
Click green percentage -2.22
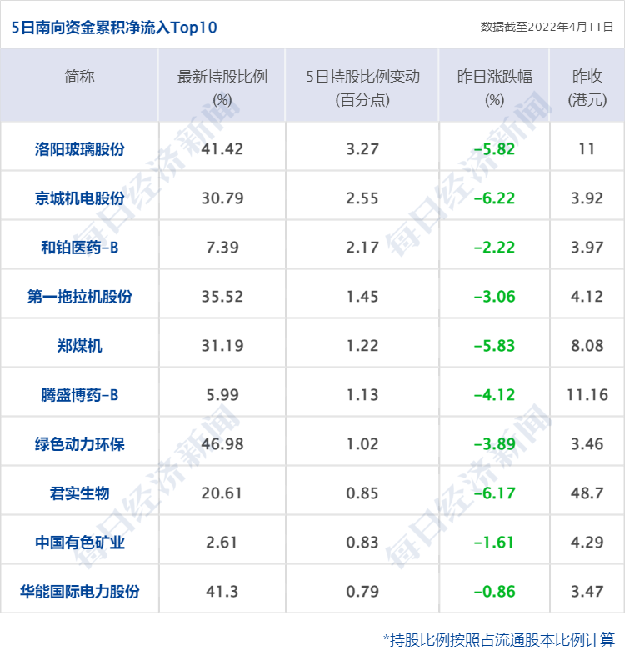494,248
